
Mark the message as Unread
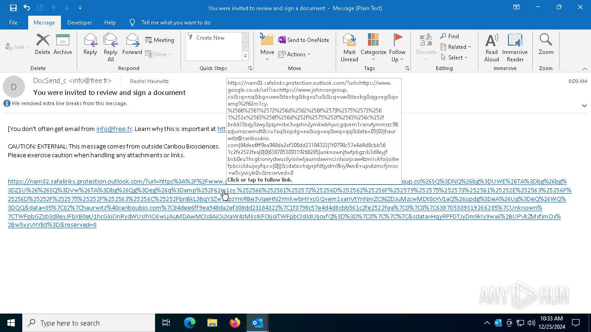[x=350, y=47]
